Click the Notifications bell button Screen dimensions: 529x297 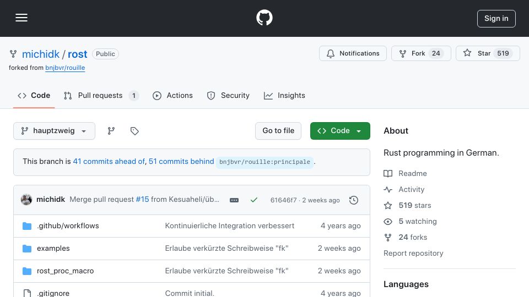[x=353, y=53]
